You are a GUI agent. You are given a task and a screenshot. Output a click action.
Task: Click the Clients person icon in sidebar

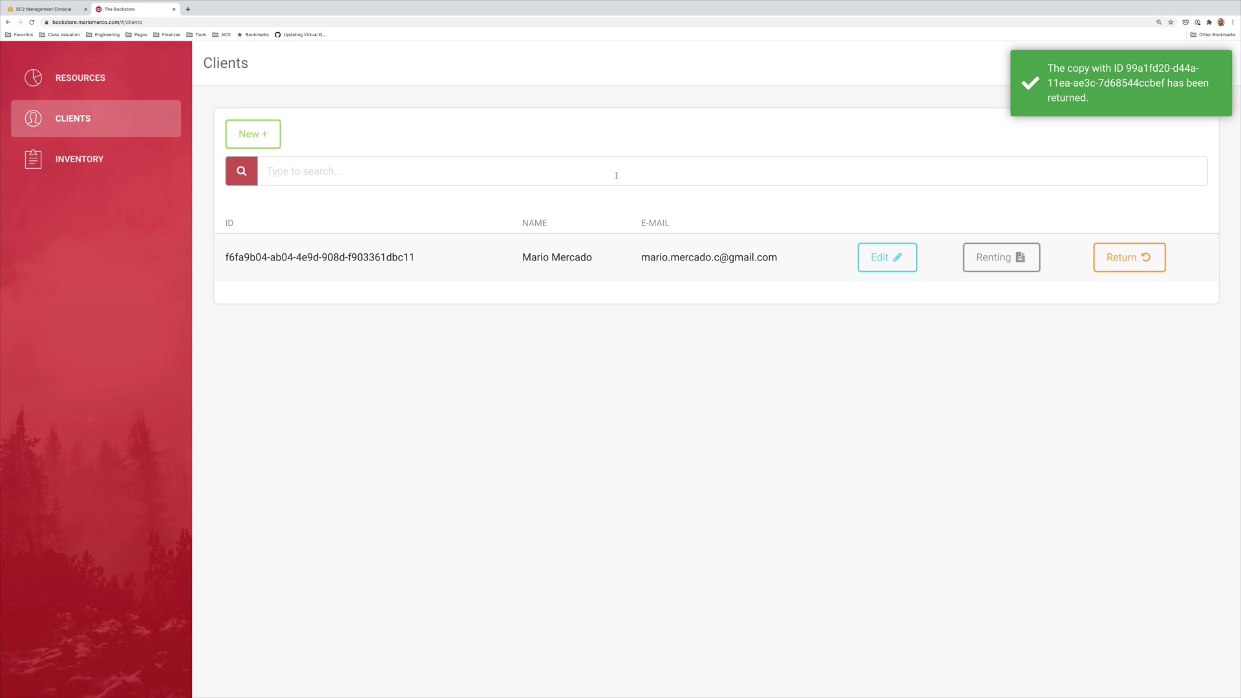click(x=33, y=118)
